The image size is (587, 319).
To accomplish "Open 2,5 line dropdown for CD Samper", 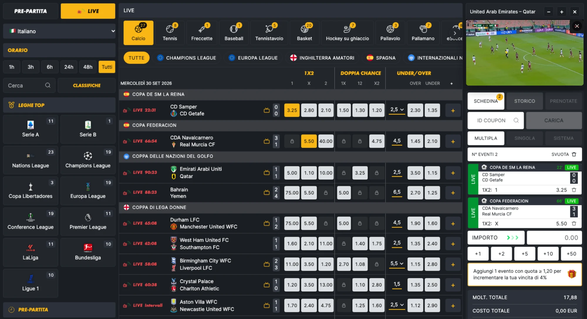I will point(397,110).
